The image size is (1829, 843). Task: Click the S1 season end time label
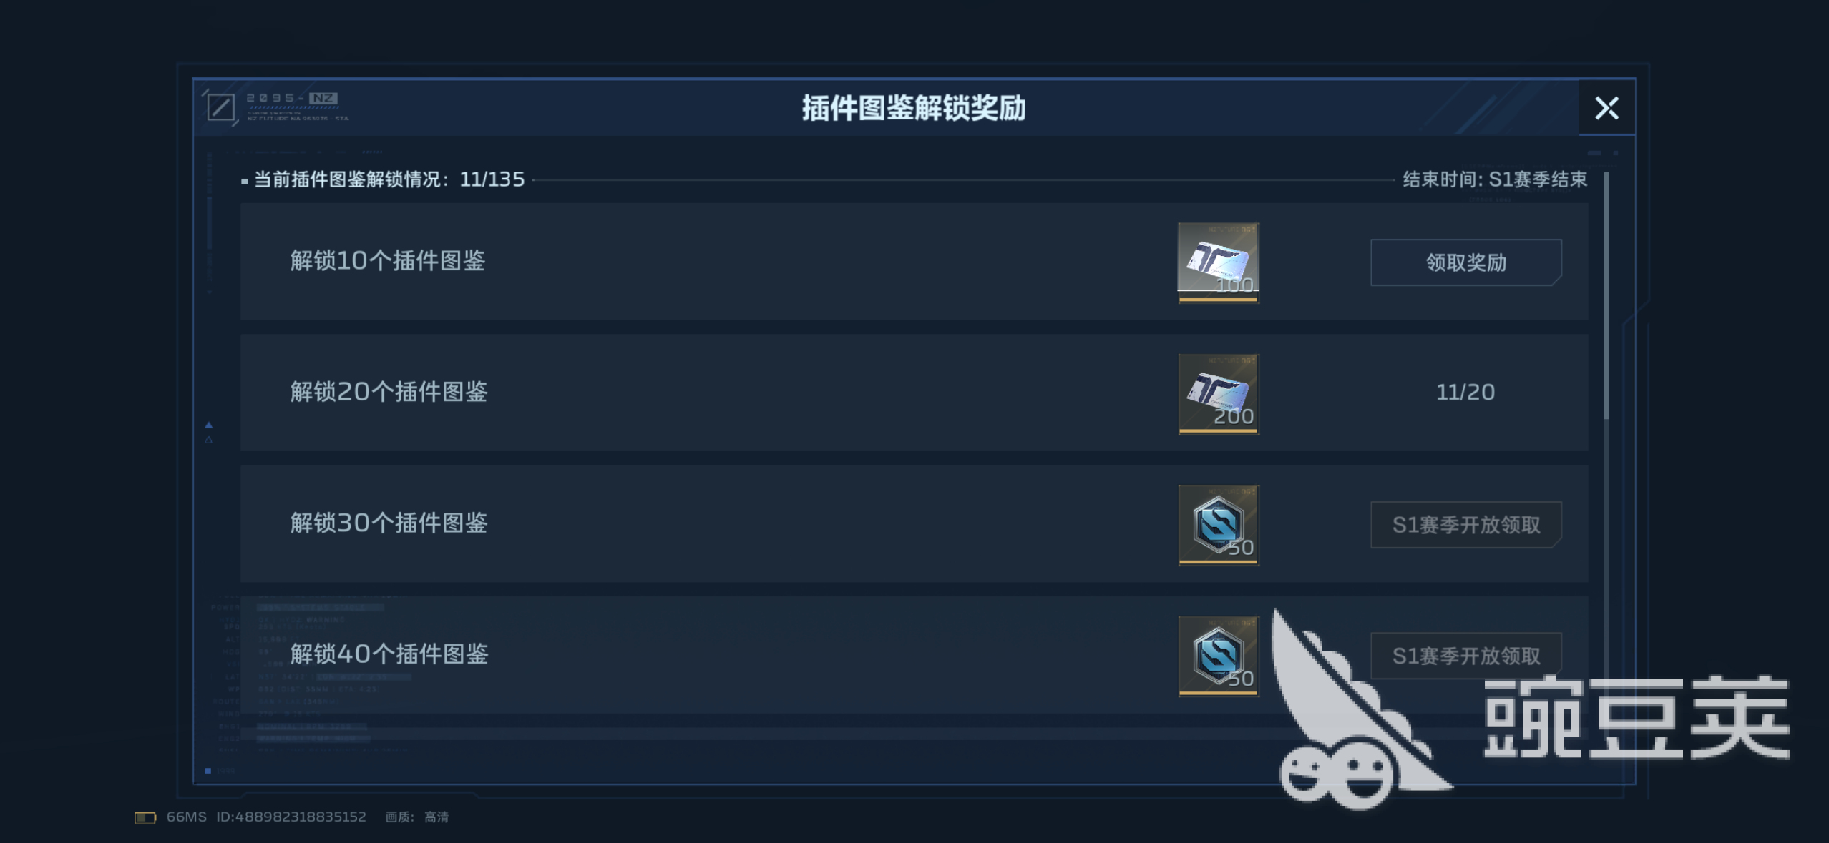click(x=1494, y=179)
